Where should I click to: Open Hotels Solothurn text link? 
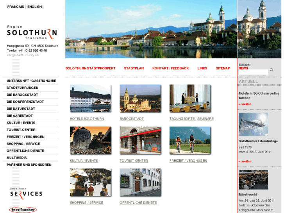[87, 119]
